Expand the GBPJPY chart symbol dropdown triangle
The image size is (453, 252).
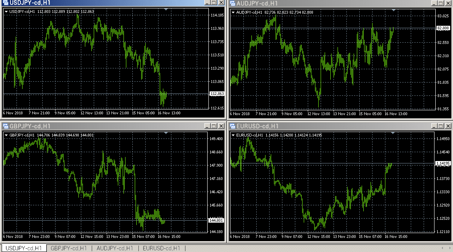point(6,135)
